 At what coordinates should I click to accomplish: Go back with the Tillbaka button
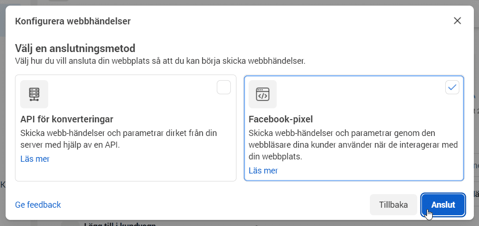coord(393,204)
